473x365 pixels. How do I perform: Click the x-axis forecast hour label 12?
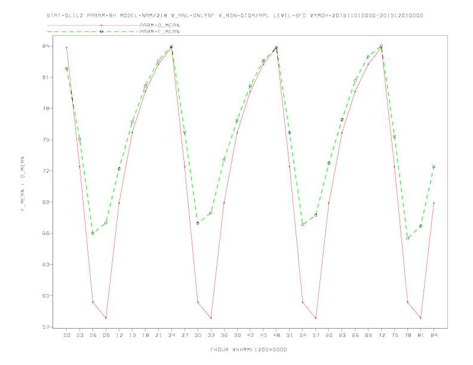[119, 335]
